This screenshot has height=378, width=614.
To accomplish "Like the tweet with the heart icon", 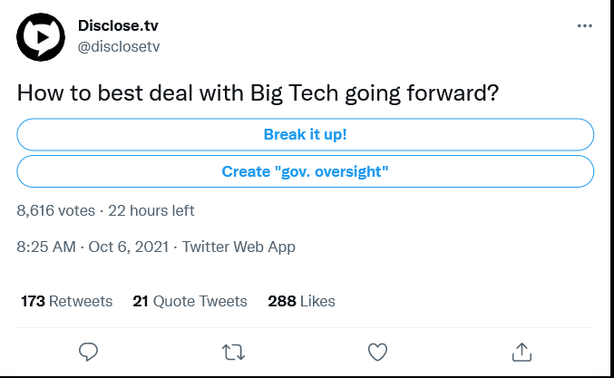I will pyautogui.click(x=377, y=352).
